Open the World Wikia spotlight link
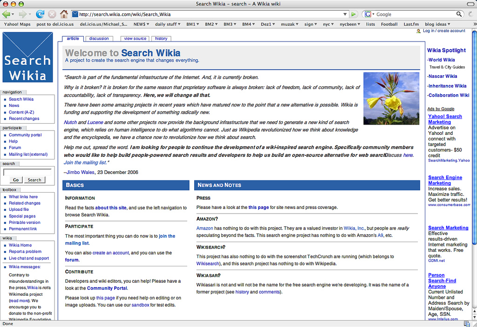Screen dimensions: 477x327 442,60
